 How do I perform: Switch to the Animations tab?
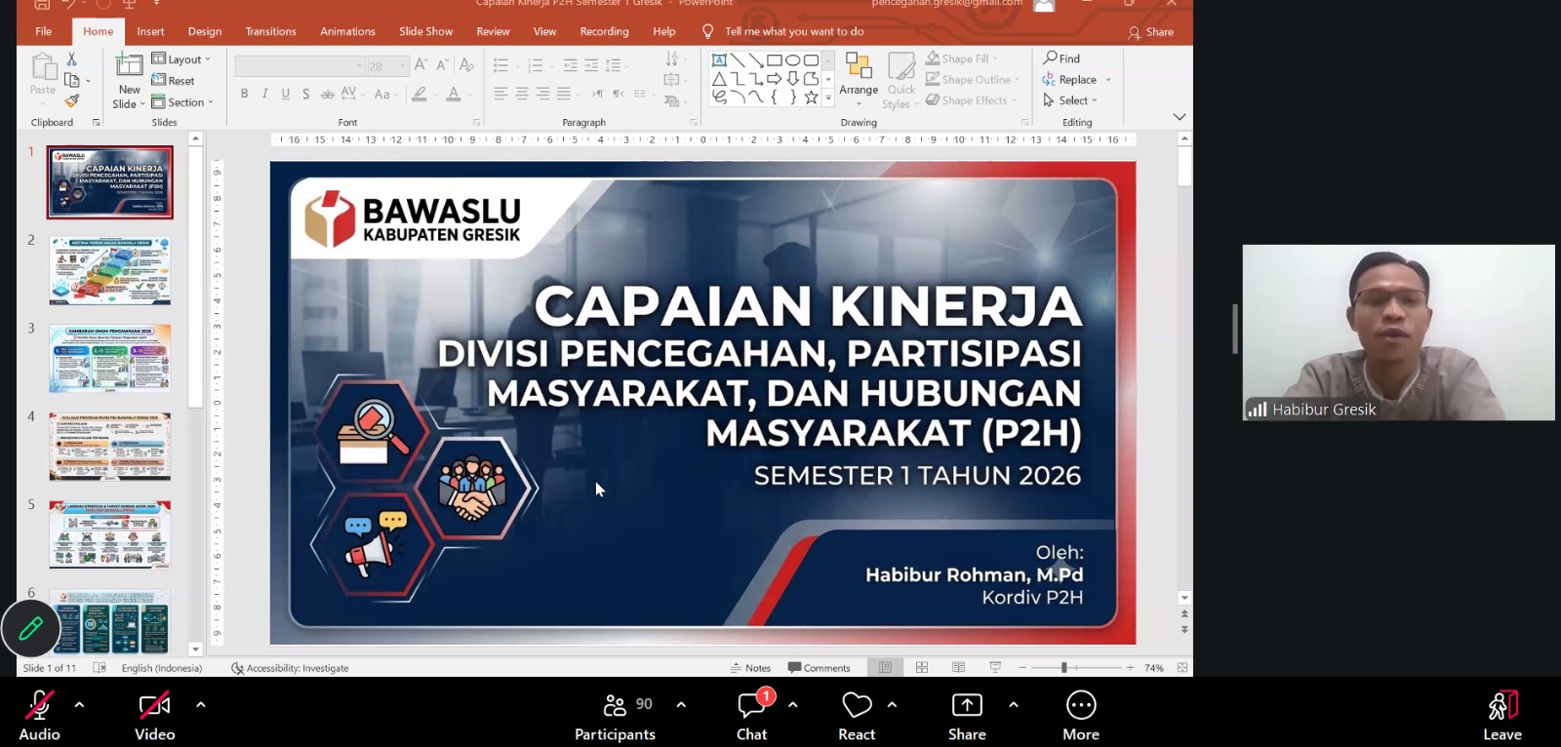point(347,31)
